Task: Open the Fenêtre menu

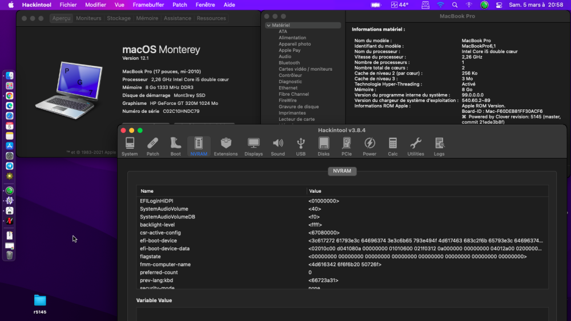Action: [x=205, y=5]
